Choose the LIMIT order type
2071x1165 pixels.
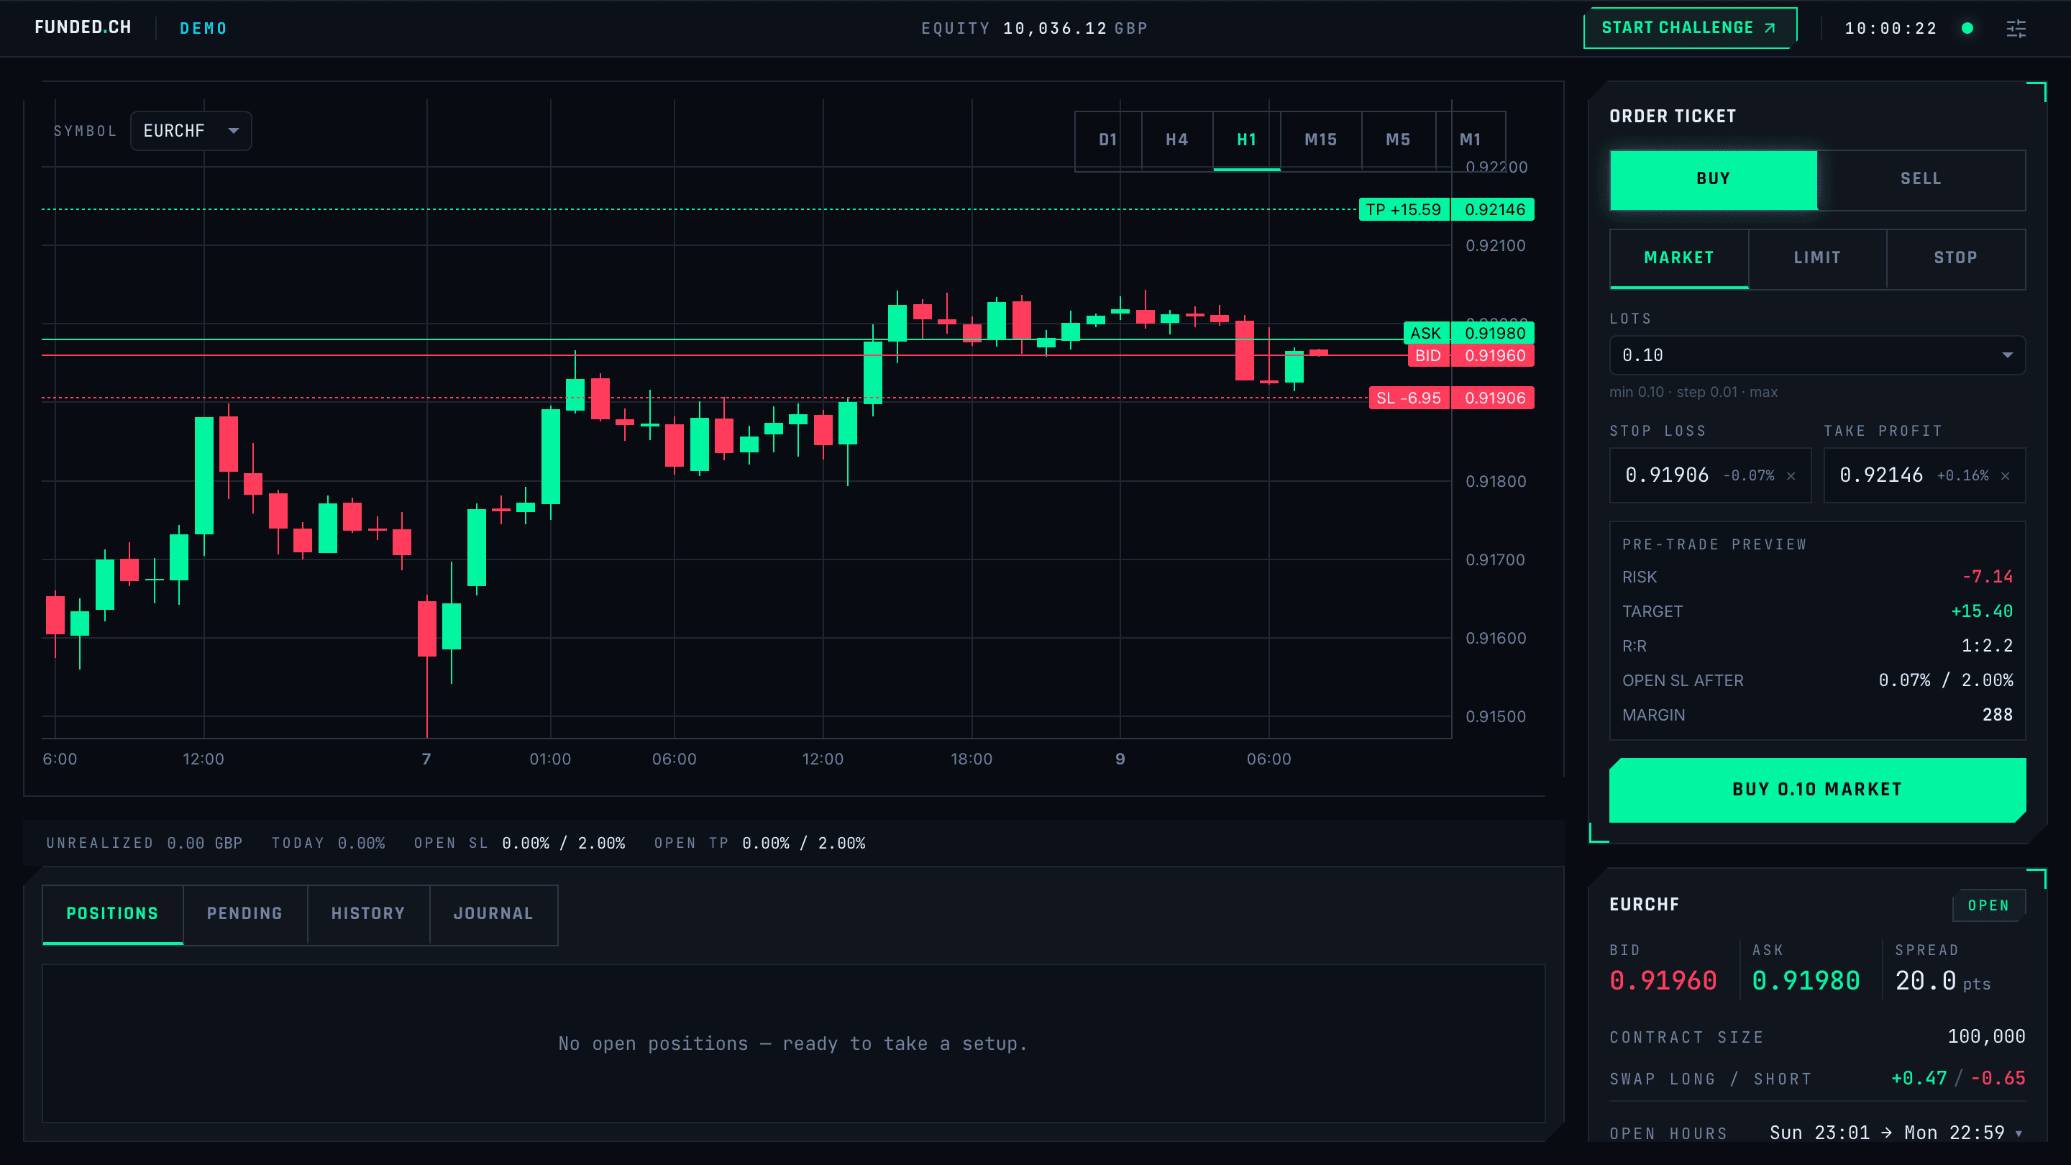click(1817, 258)
